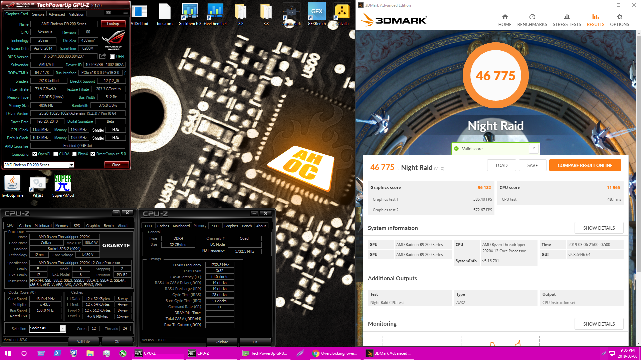Image resolution: width=641 pixels, height=360 pixels.
Task: Show details for Monitoring section
Action: click(599, 324)
